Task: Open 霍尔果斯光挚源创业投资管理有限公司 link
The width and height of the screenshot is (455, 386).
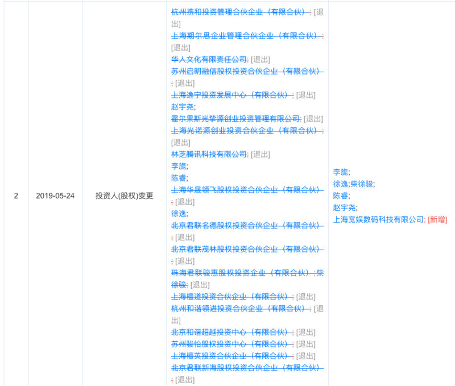Action: 235,119
